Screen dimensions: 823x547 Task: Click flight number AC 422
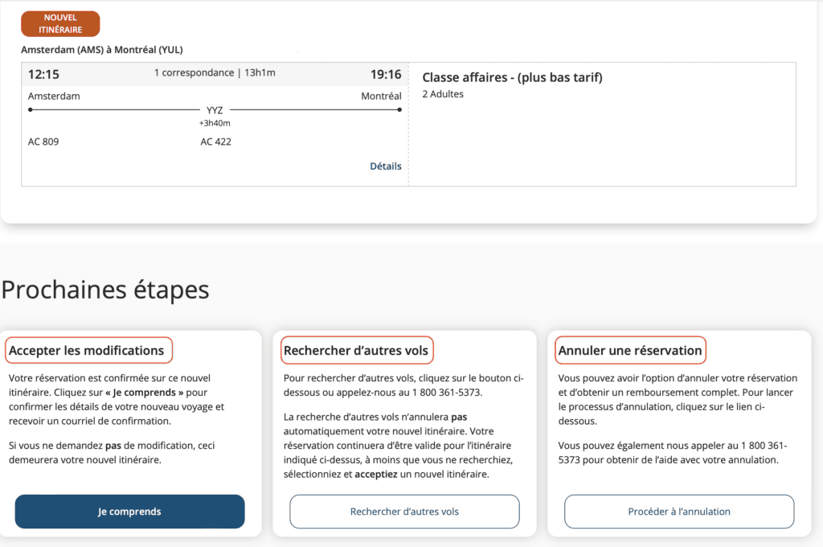(215, 142)
